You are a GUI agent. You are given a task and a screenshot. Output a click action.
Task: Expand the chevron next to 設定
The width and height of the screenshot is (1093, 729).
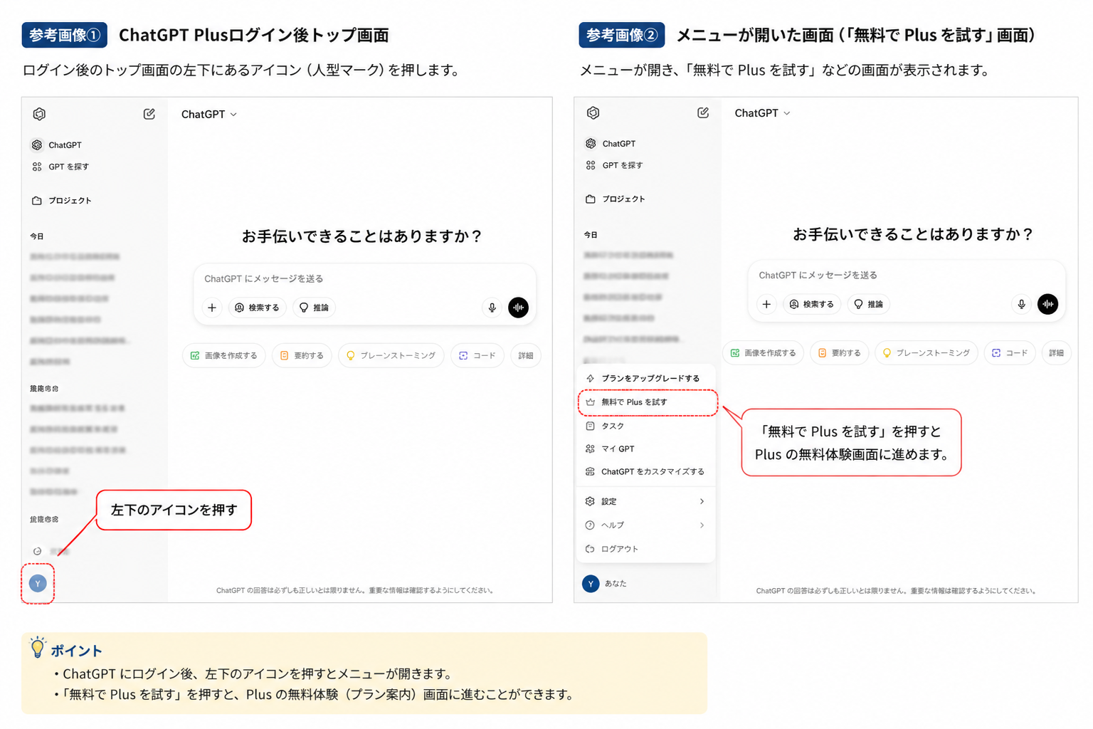pos(702,501)
